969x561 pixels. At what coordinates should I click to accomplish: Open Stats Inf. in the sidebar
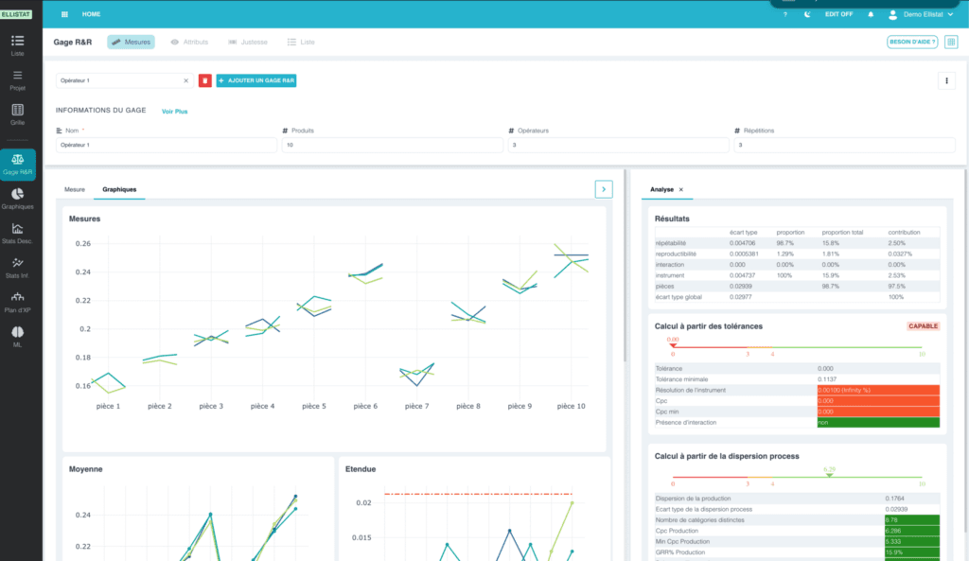coord(17,268)
